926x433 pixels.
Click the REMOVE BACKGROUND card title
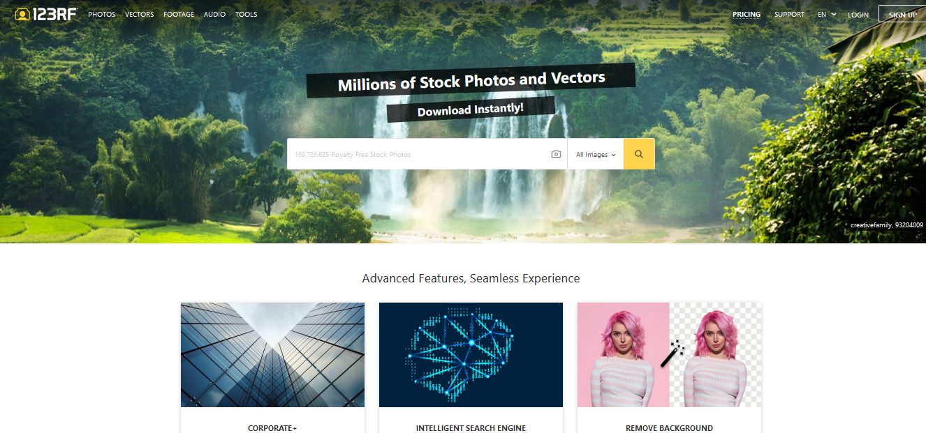(x=669, y=428)
